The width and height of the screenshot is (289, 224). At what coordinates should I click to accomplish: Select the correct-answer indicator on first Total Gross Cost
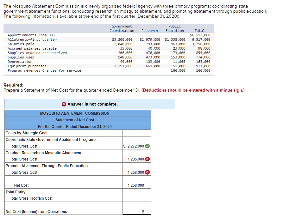148,146
